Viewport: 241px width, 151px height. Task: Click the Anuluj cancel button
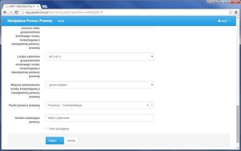pyautogui.click(x=71, y=141)
